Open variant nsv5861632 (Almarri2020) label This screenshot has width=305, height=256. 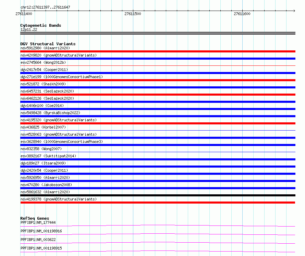click(x=45, y=192)
